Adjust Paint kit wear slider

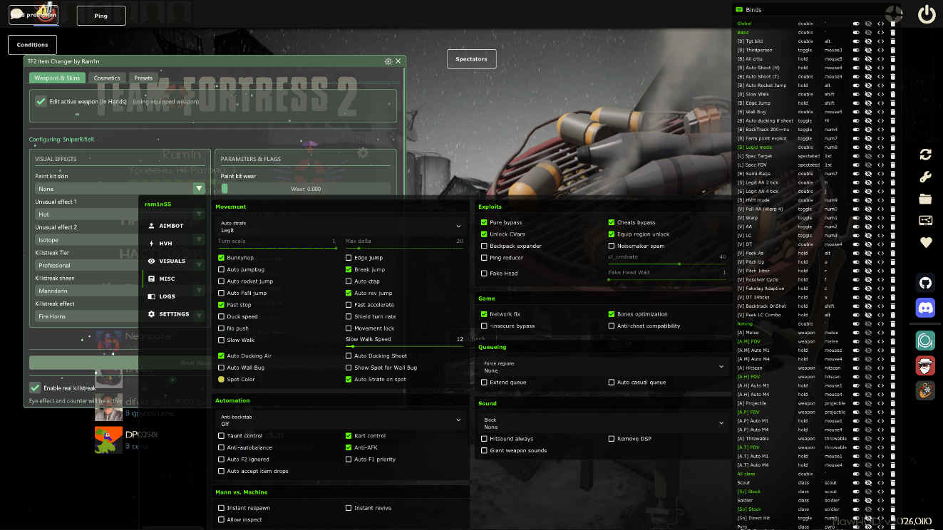[x=306, y=189]
